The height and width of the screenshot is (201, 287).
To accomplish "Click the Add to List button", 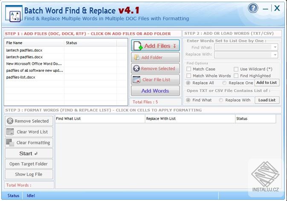I will coord(267,82).
